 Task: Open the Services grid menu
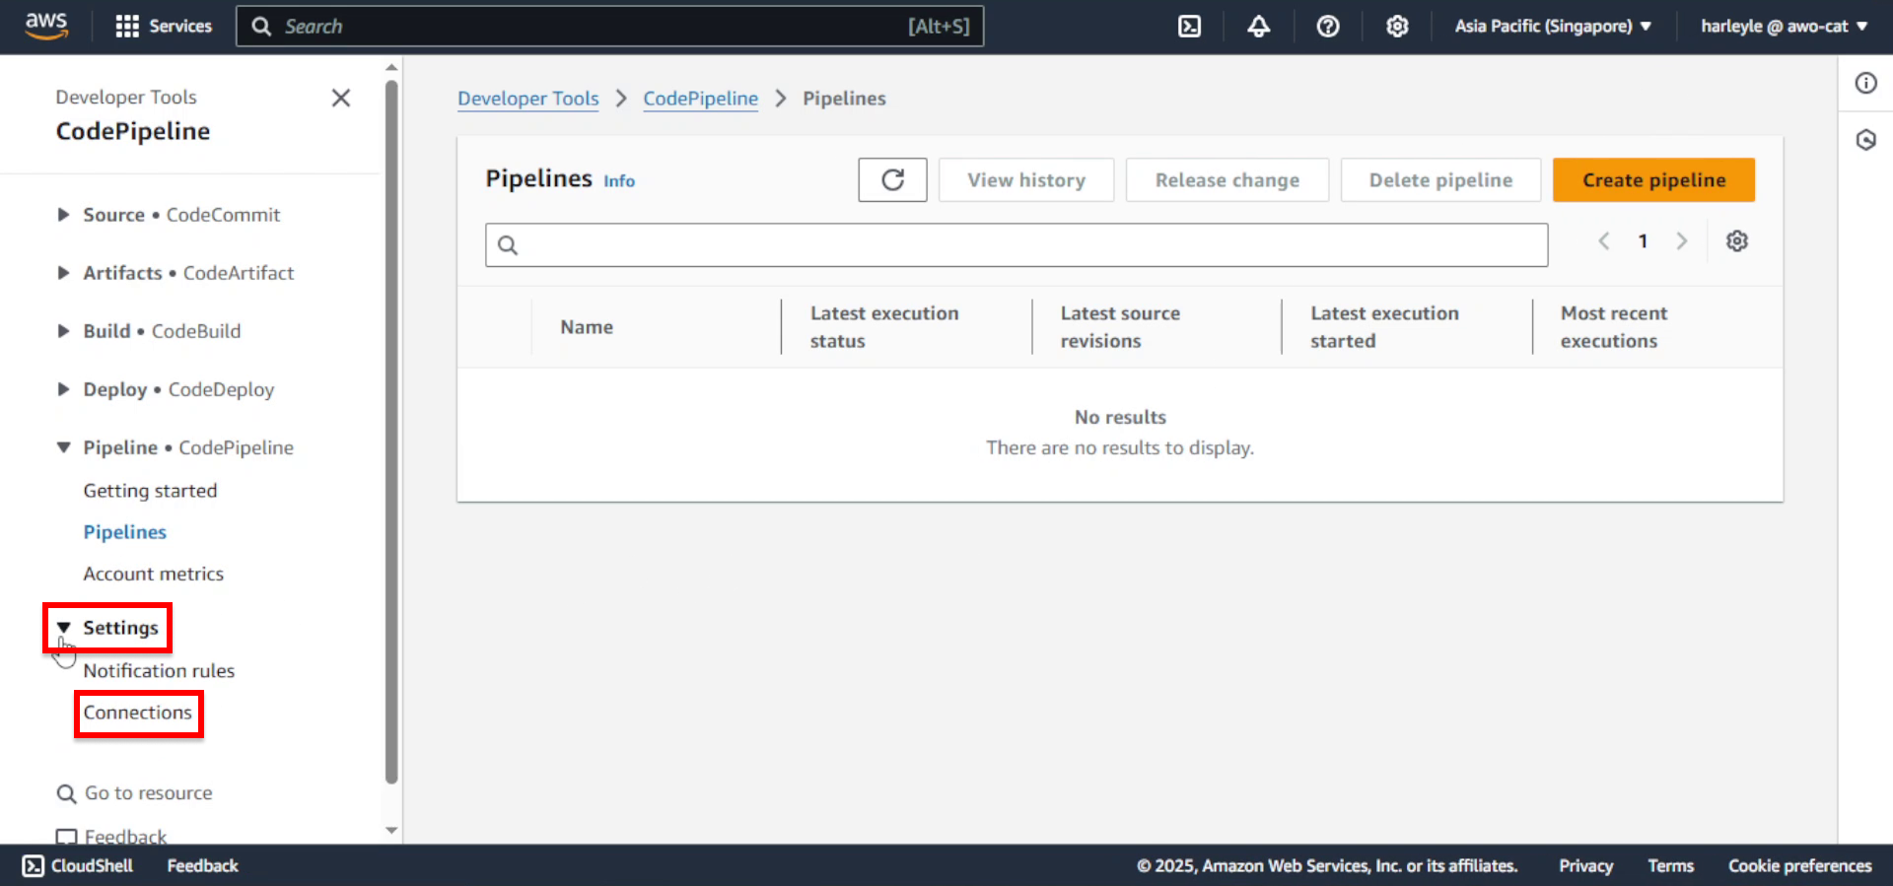click(164, 27)
